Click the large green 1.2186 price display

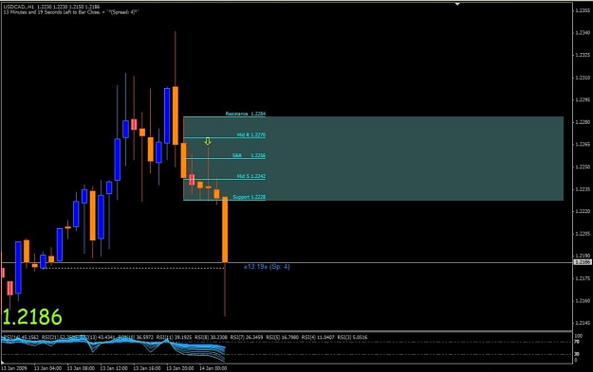pyautogui.click(x=31, y=317)
